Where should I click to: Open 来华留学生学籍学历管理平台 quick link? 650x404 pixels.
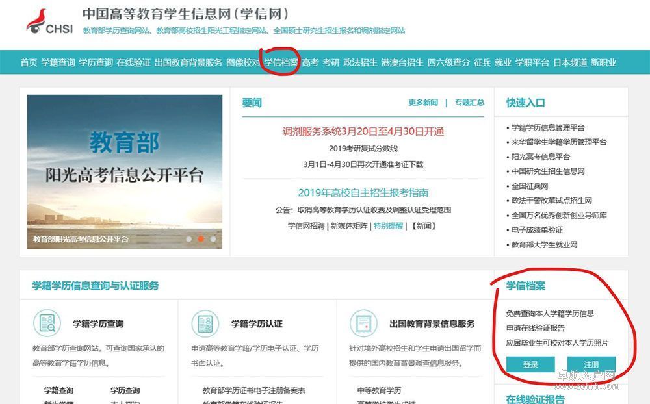pyautogui.click(x=559, y=142)
